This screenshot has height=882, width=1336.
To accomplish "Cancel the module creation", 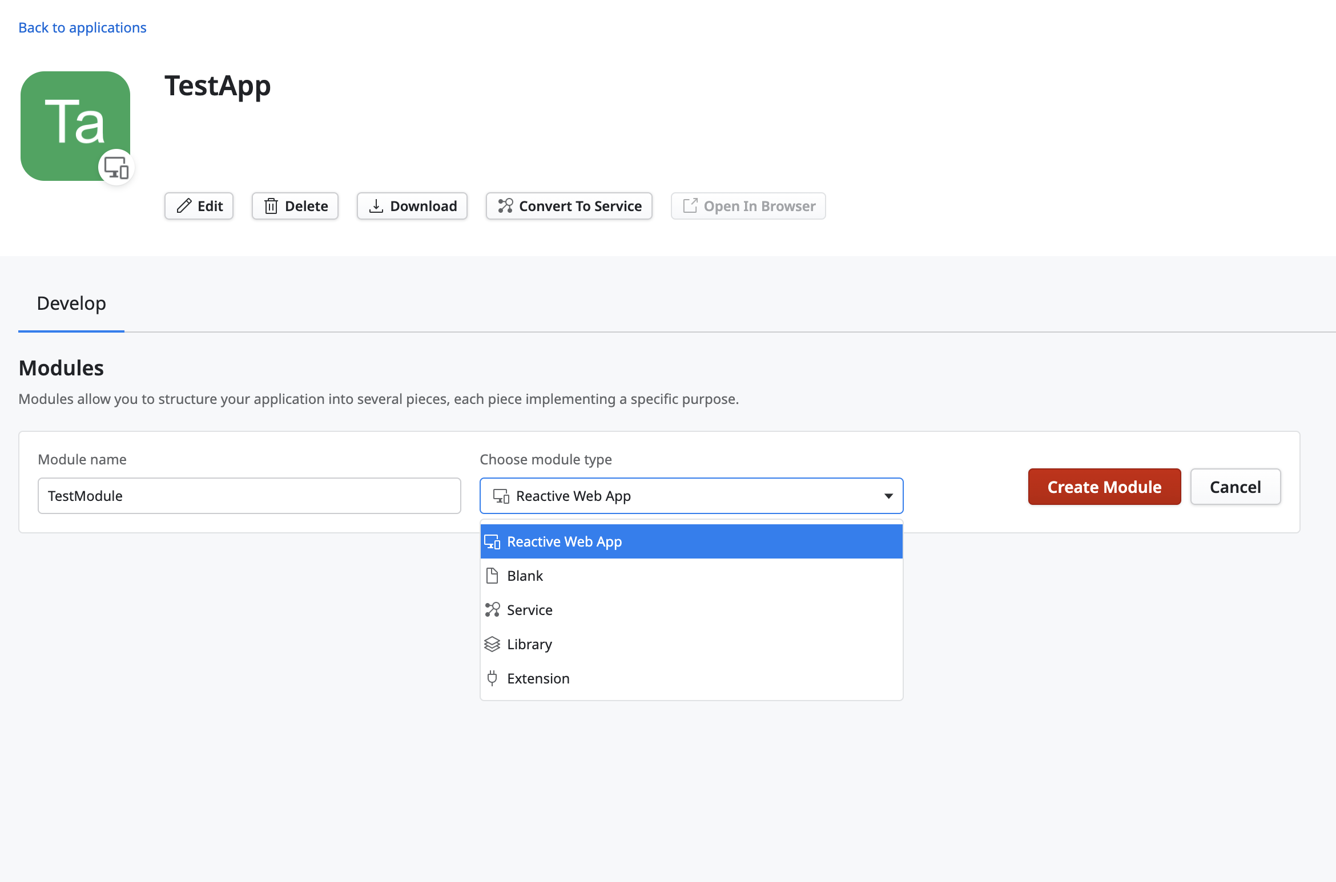I will (x=1235, y=487).
